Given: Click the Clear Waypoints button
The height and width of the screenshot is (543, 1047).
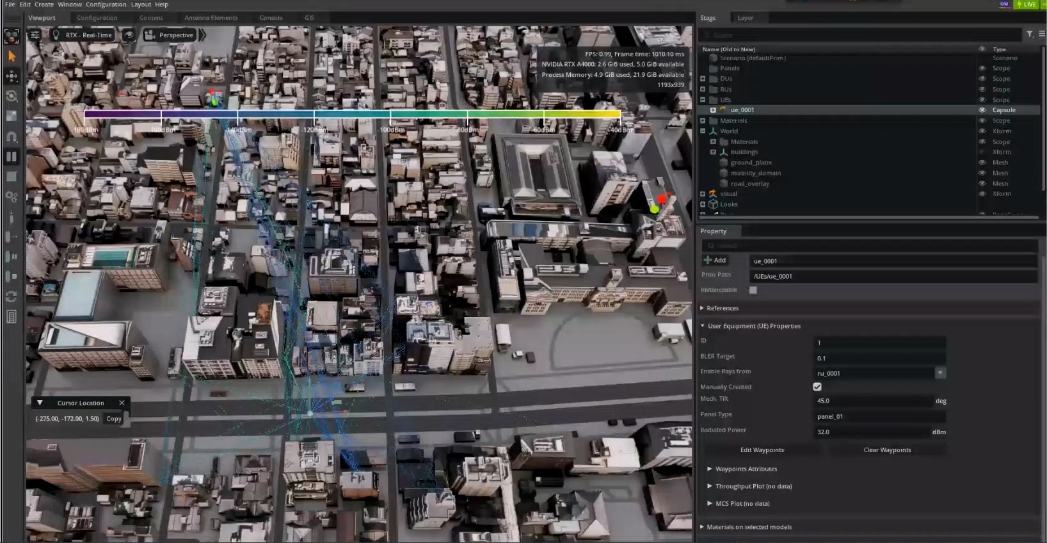Looking at the screenshot, I should (x=887, y=450).
